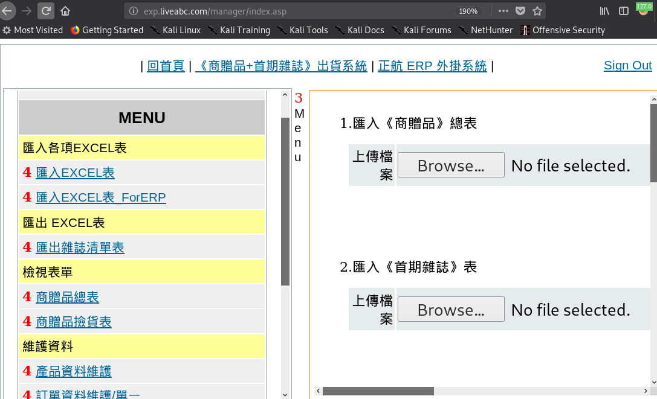Screen dimensions: 657x399
Task: Open the Kali Forums bookmark
Action: coord(421,30)
